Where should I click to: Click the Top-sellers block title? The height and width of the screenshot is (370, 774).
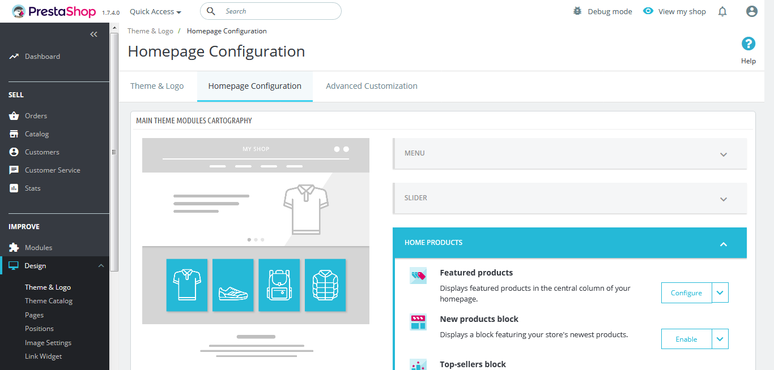coord(473,364)
